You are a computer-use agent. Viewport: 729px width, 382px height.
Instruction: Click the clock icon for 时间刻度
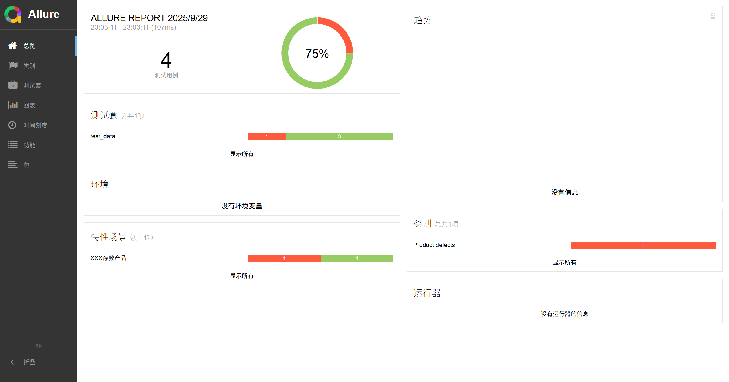pos(13,125)
